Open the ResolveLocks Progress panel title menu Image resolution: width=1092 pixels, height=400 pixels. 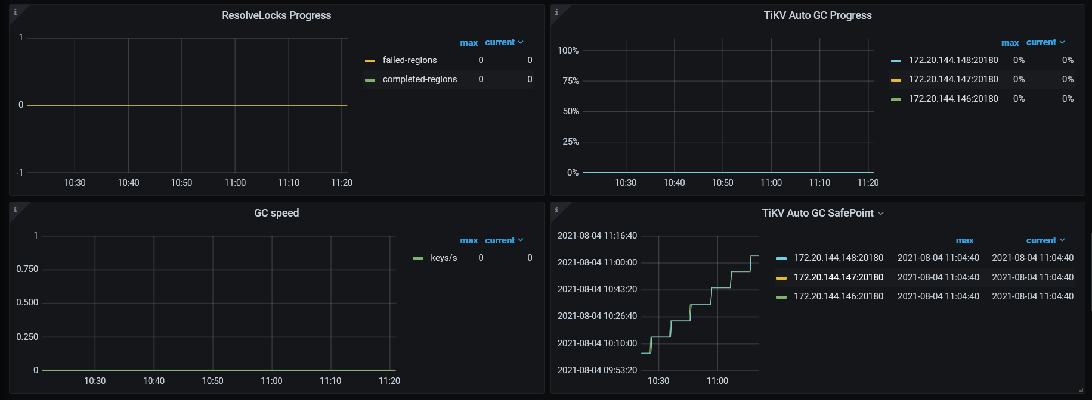(276, 15)
